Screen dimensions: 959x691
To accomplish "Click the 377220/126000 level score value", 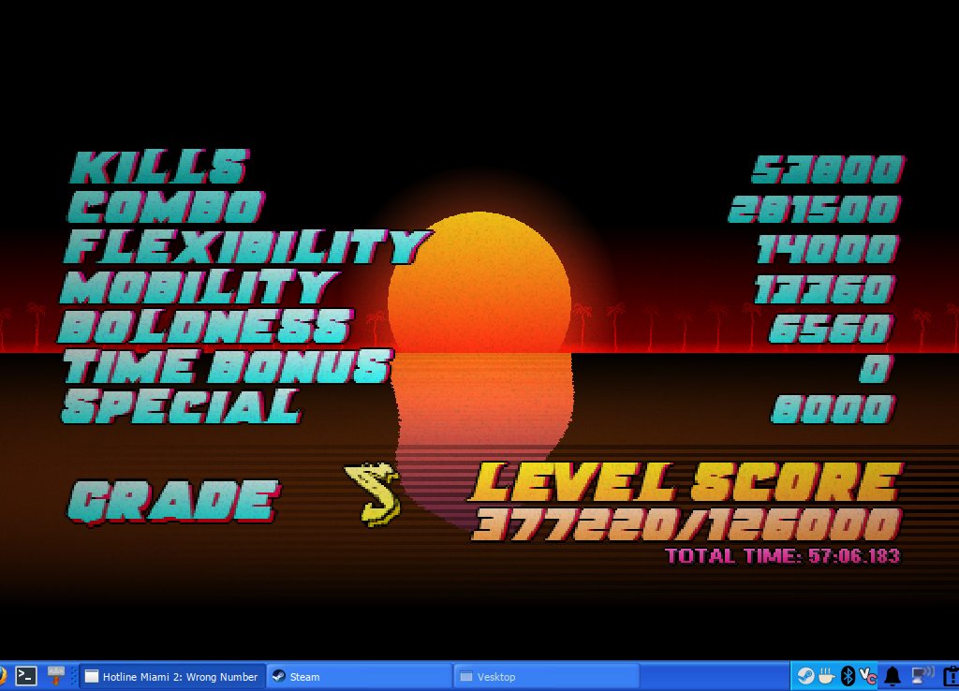I will tap(686, 524).
